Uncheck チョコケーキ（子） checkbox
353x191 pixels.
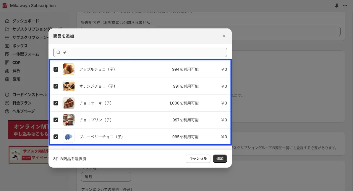click(x=56, y=103)
